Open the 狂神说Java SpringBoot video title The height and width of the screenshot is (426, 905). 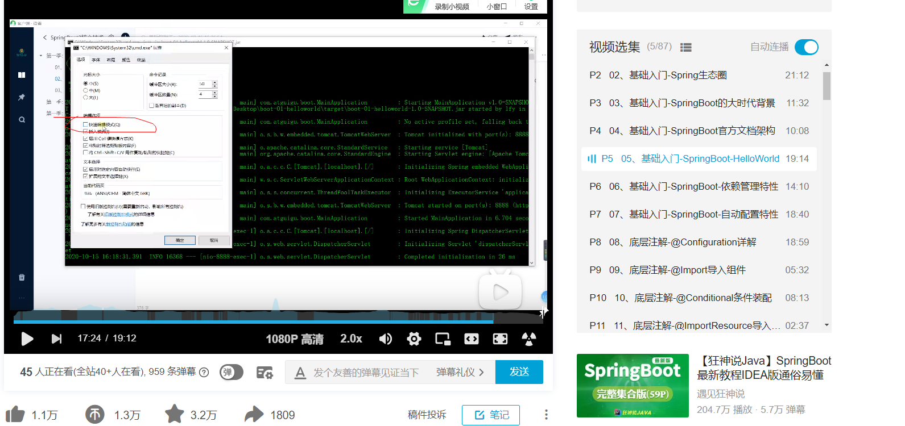click(764, 368)
